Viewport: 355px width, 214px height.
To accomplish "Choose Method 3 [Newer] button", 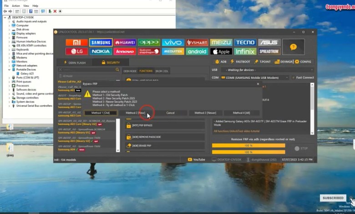I will [x=205, y=113].
